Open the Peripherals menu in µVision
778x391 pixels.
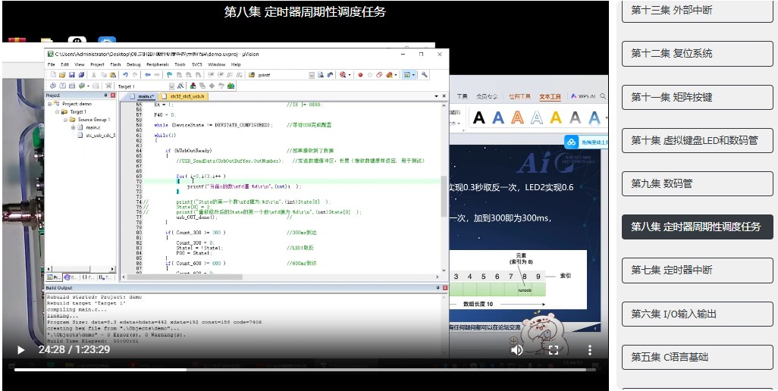pos(157,64)
